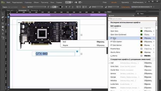Open the Arial font dropdown in options bar
The image size is (161, 91).
pos(37,7)
